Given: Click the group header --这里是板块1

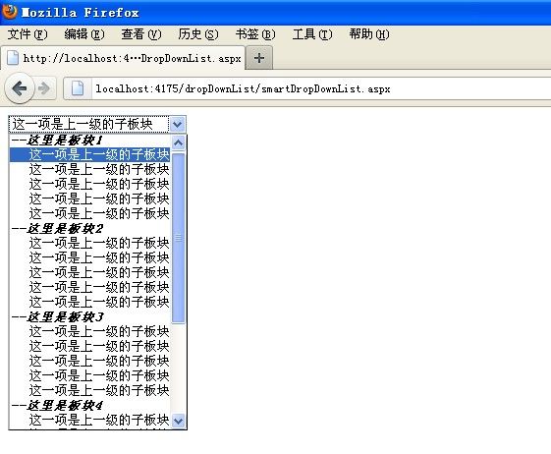Looking at the screenshot, I should click(90, 141).
